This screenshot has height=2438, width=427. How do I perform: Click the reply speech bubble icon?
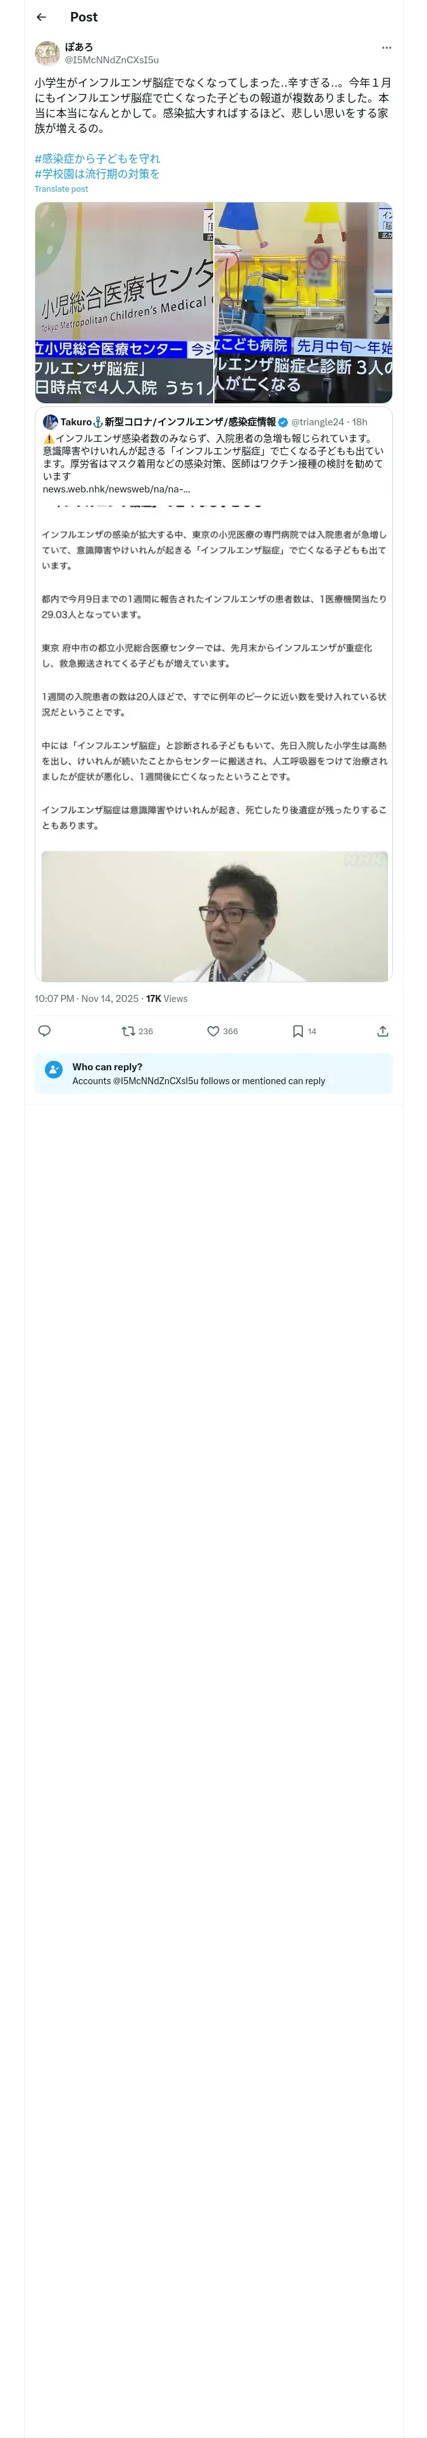(44, 1030)
